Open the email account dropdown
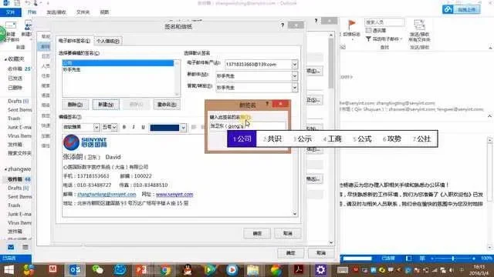 point(294,65)
